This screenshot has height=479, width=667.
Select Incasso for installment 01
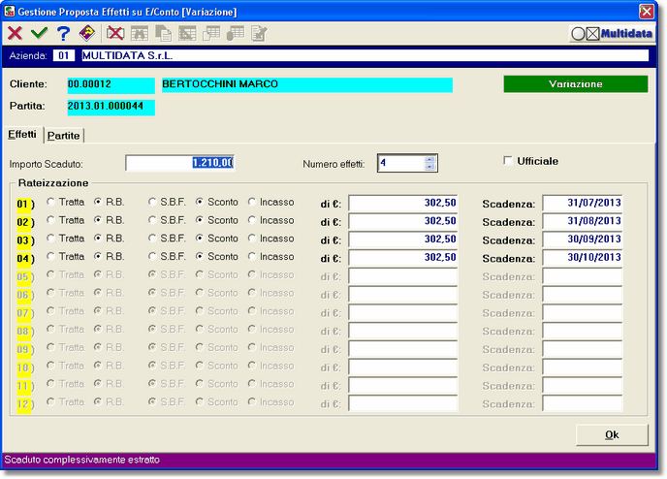[x=252, y=202]
